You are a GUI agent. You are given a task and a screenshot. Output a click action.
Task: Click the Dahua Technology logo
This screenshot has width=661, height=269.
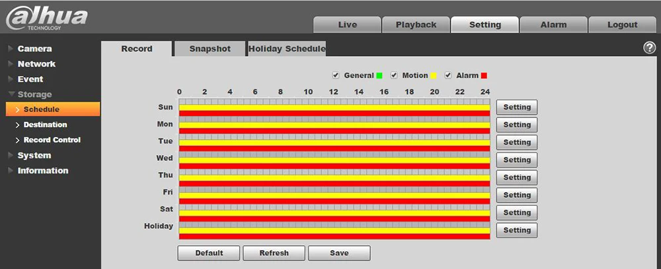tap(46, 18)
